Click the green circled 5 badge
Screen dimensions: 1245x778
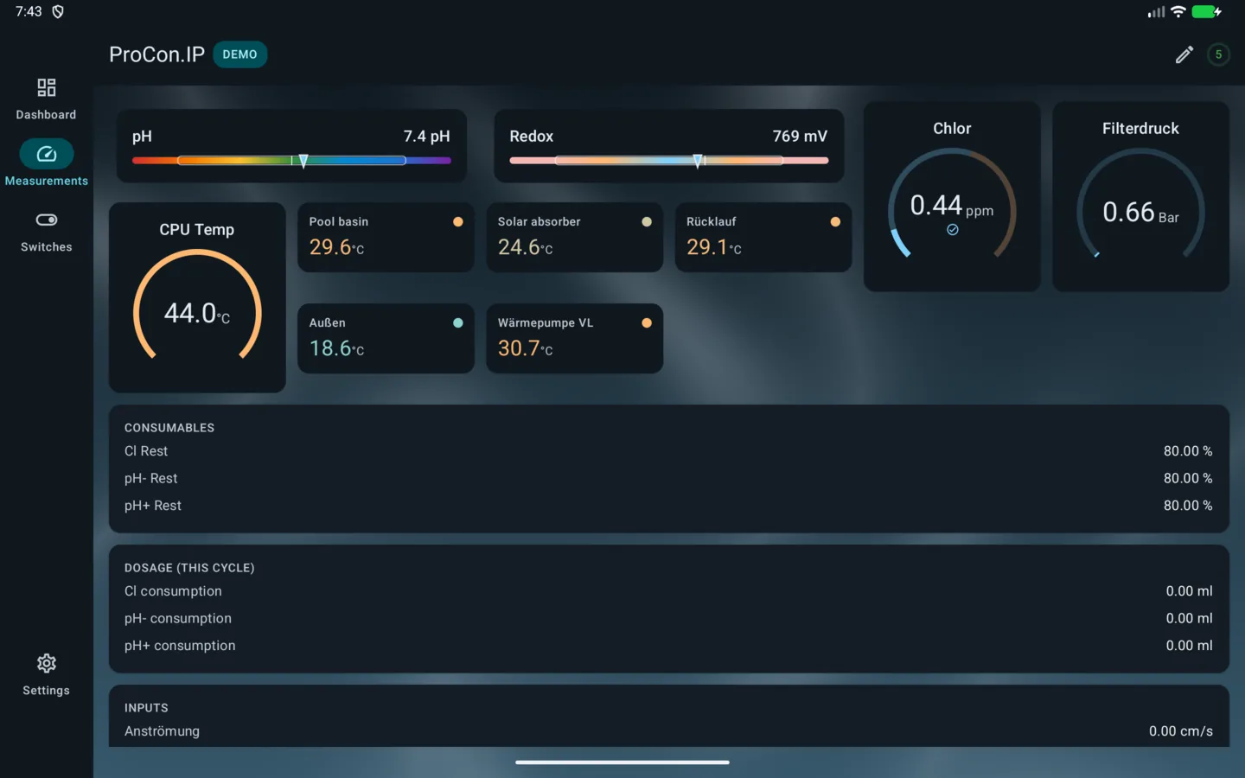[x=1218, y=54]
